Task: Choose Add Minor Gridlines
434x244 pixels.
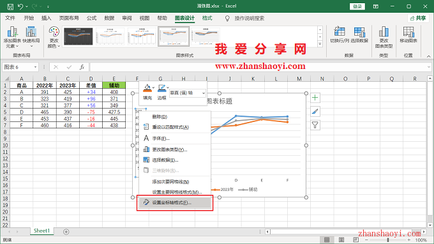Action: pos(175,181)
